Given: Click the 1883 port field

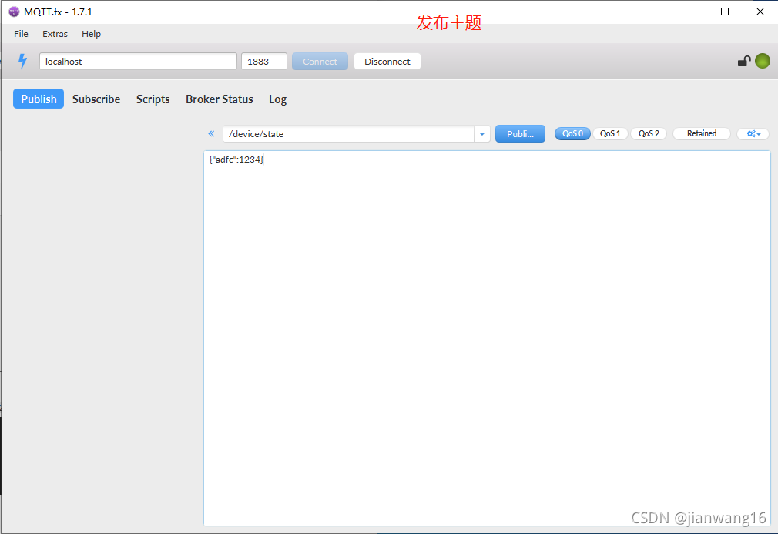Looking at the screenshot, I should click(x=264, y=62).
